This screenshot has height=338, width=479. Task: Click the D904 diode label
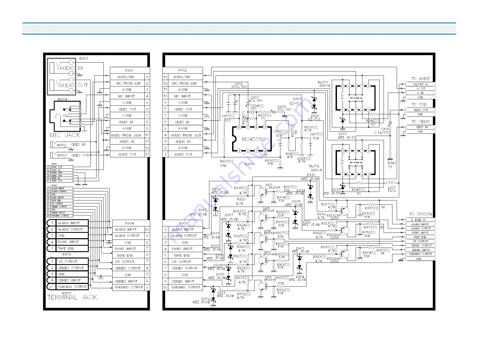tap(300, 277)
